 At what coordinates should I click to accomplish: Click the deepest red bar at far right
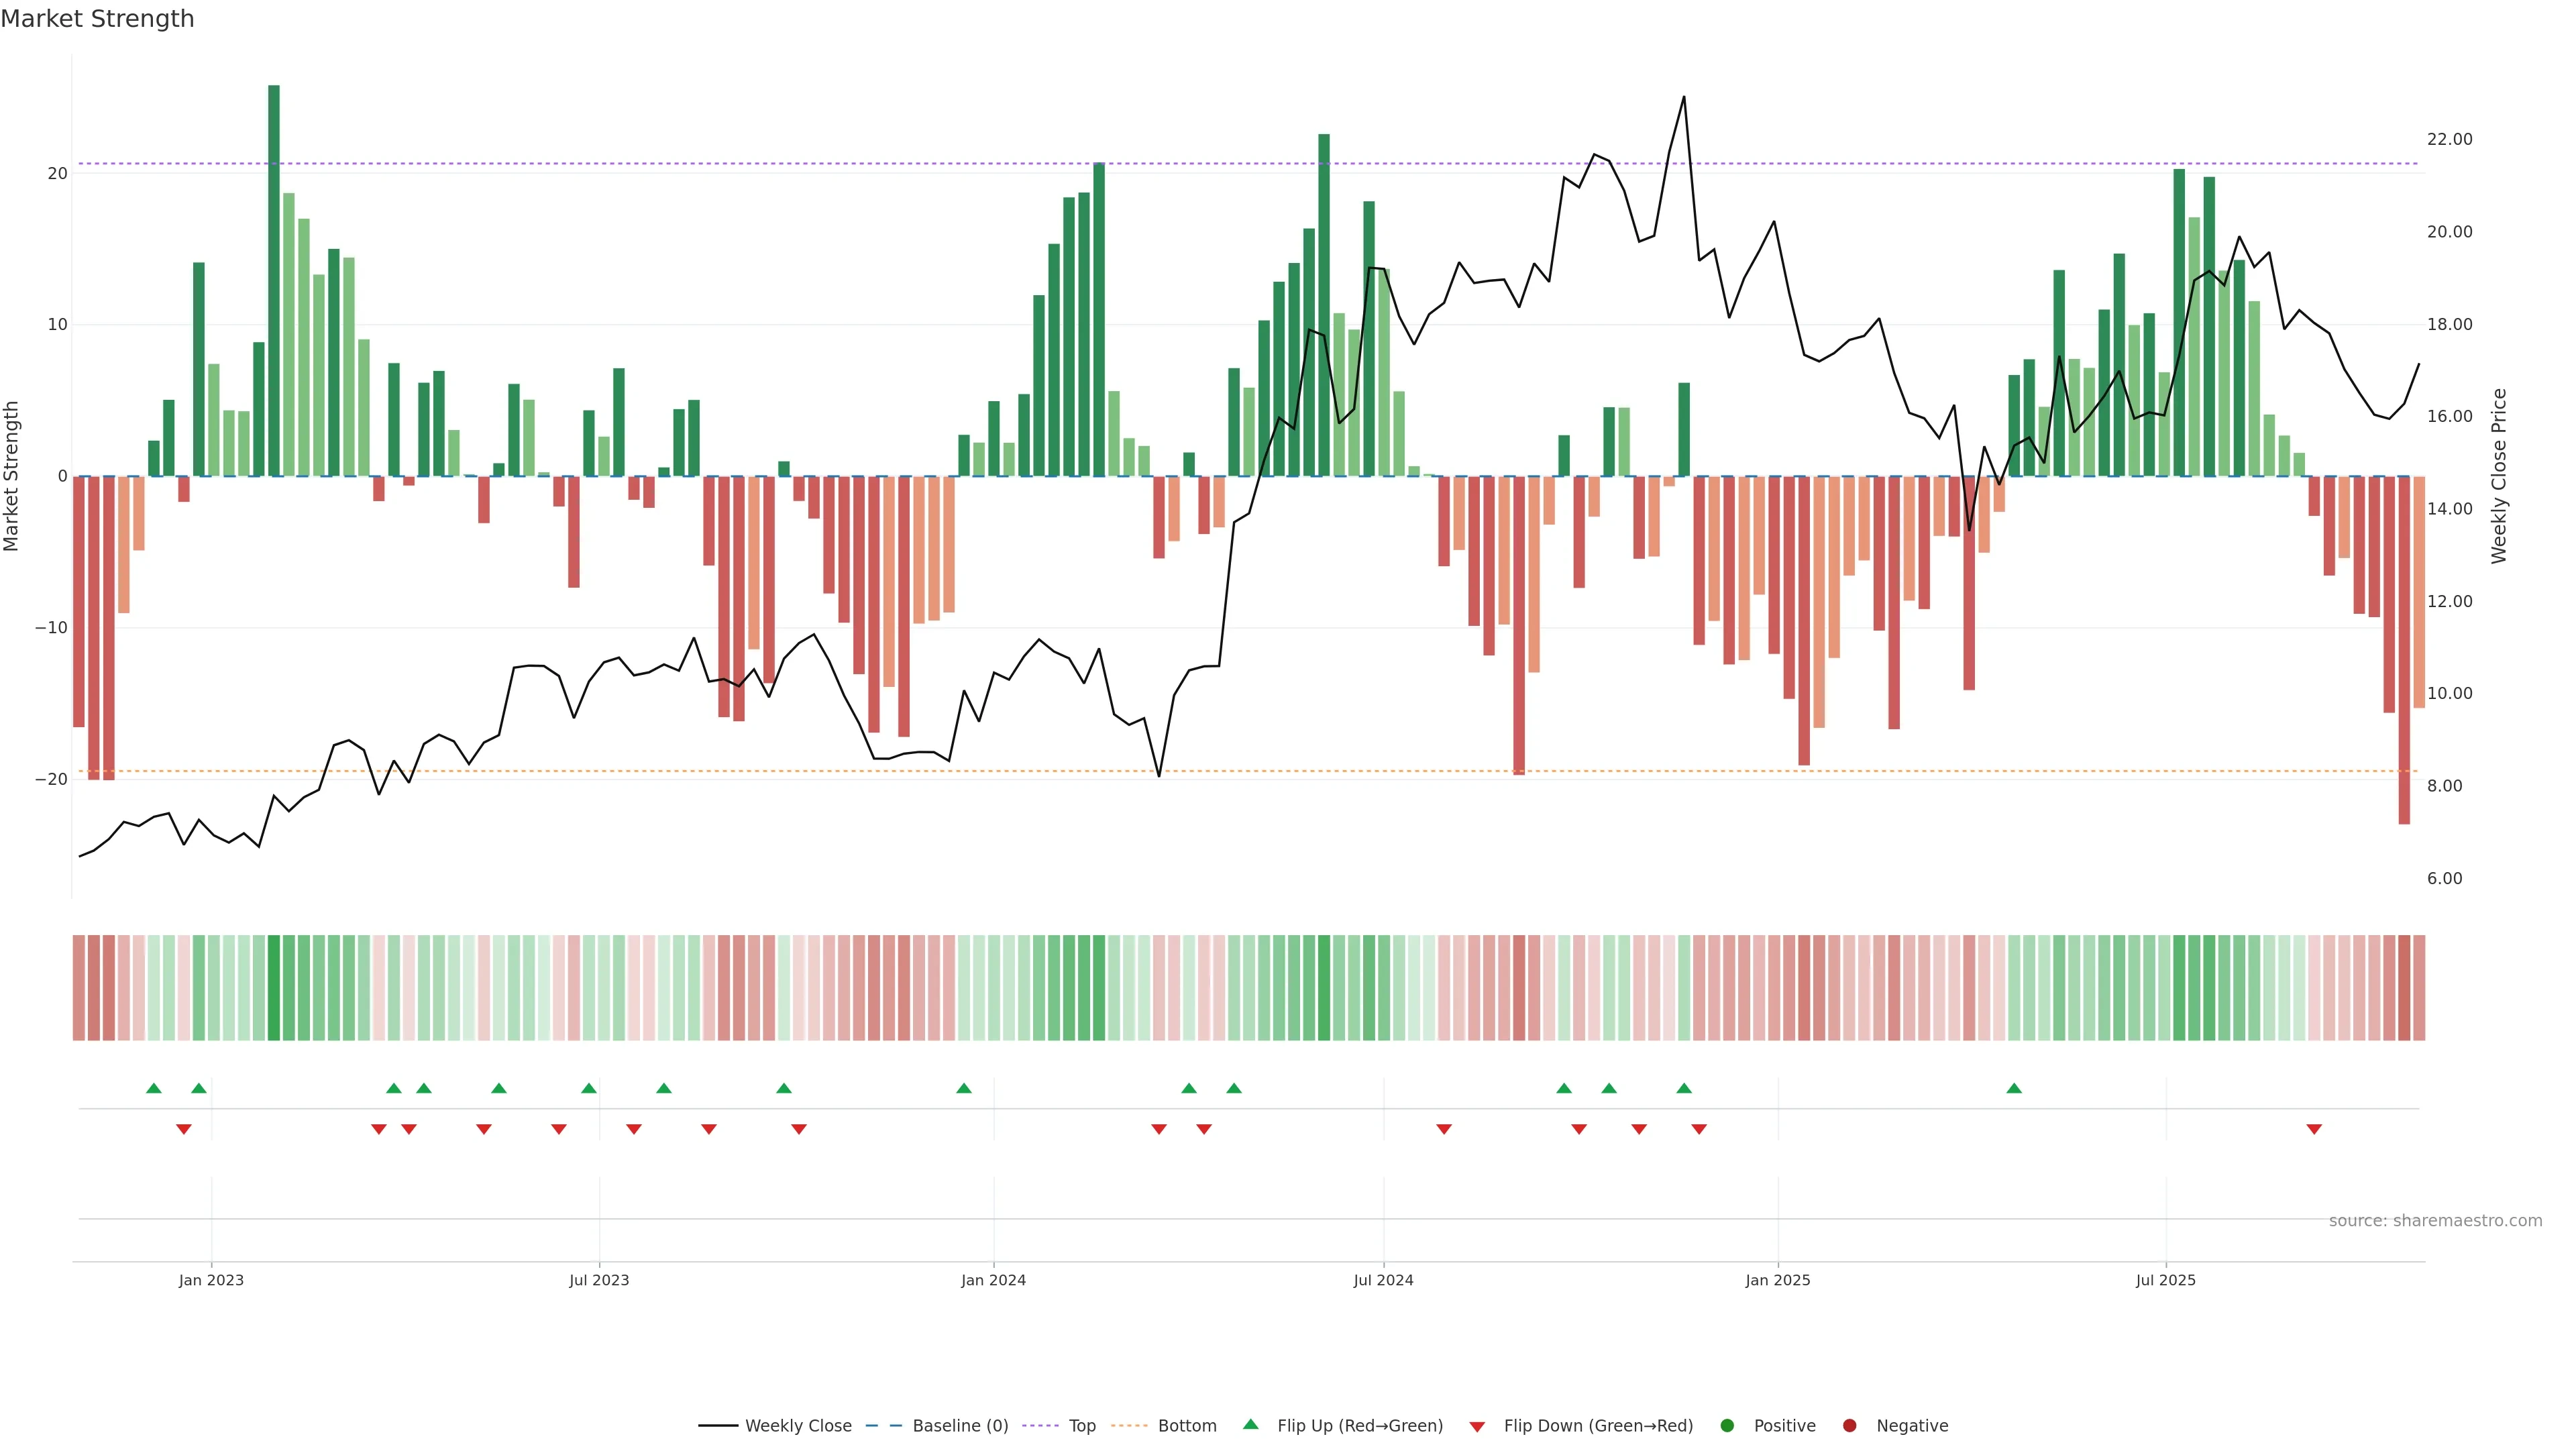click(2404, 650)
